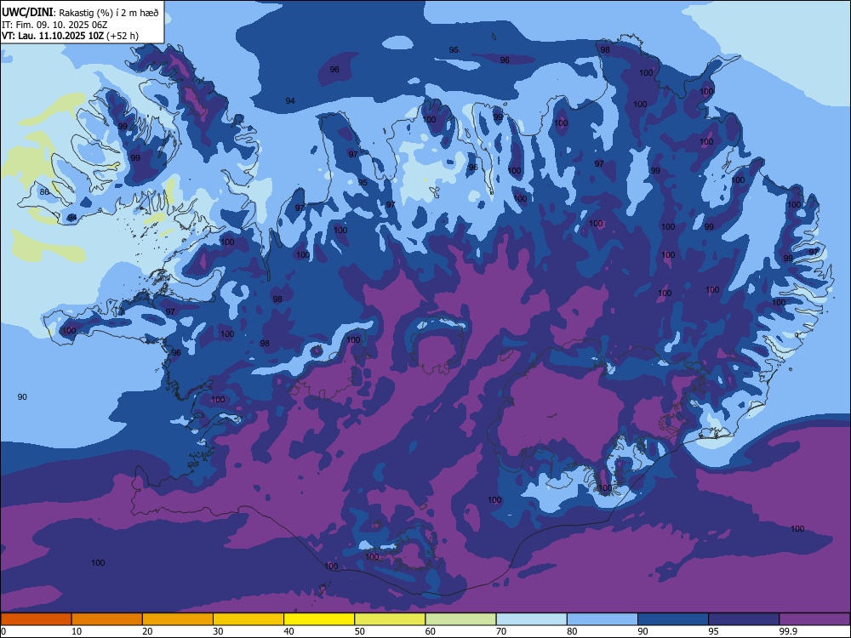Select the bright yellow 40–50 legend swatch
This screenshot has height=638, width=851.
(x=319, y=619)
